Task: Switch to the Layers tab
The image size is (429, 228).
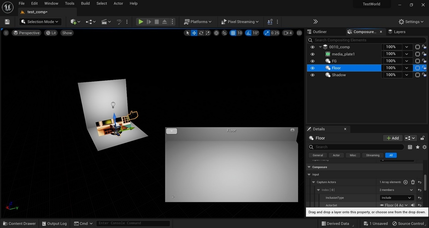Action: [396, 32]
